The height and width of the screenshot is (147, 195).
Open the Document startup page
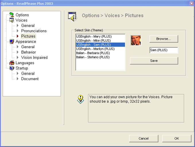pos(30,79)
